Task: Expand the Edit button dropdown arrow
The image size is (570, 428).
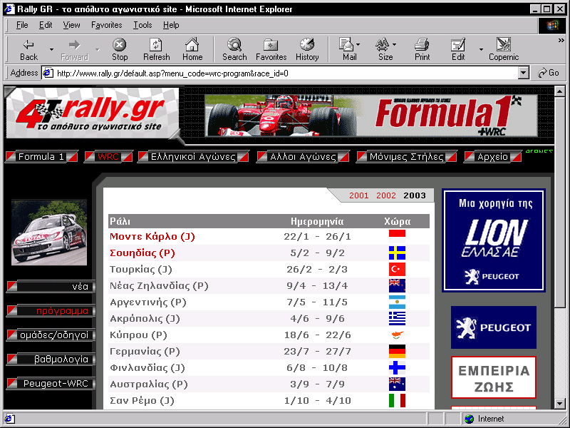Action: point(481,50)
